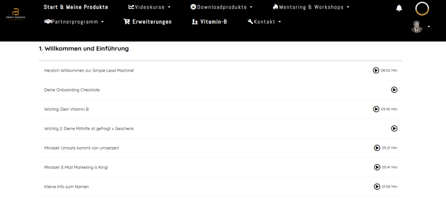Click the flame icon beside Mentoring

[275, 7]
